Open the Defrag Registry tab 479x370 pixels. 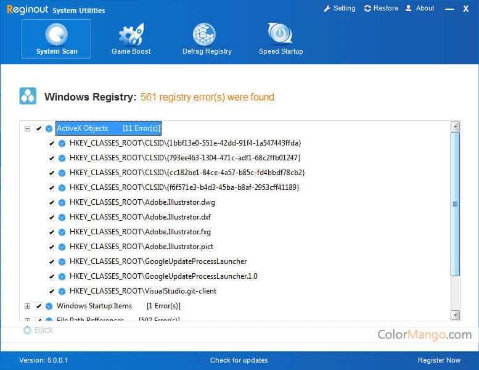(207, 39)
